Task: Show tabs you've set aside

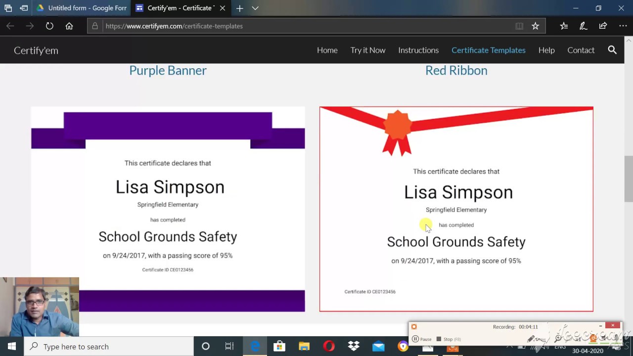Action: point(8,8)
